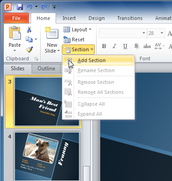Viewport: 172px width, 181px height.
Task: Click the Paste clipboard icon
Action: click(x=14, y=33)
